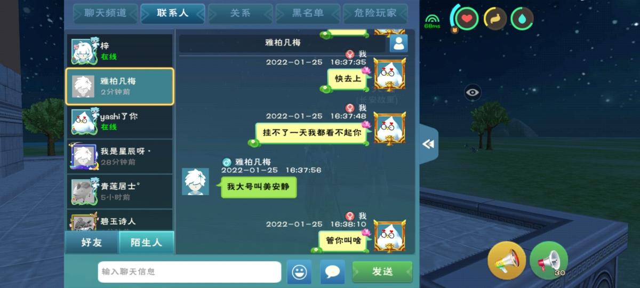Open 雅柏凡梅's profile card icon
The height and width of the screenshot is (288, 640).
point(398,43)
